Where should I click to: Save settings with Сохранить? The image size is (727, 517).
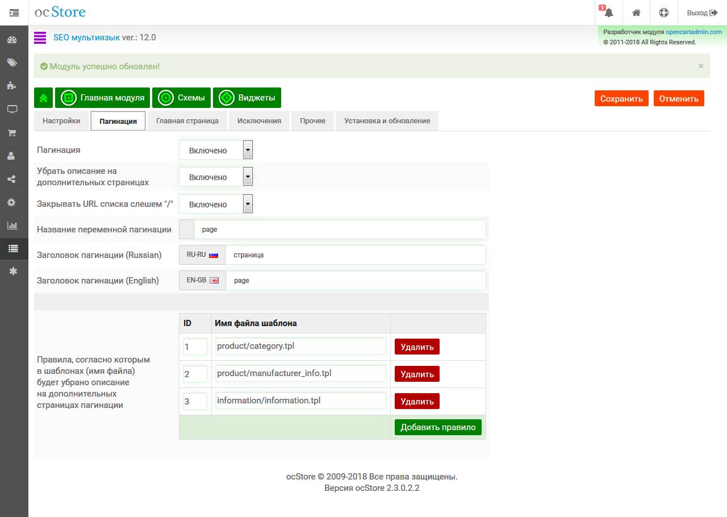point(621,98)
